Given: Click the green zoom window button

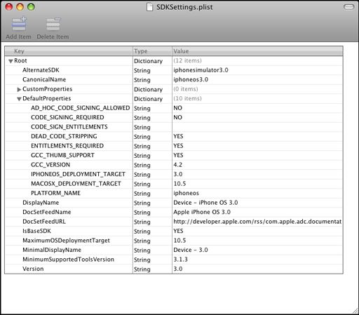Looking at the screenshot, I should click(x=31, y=7).
